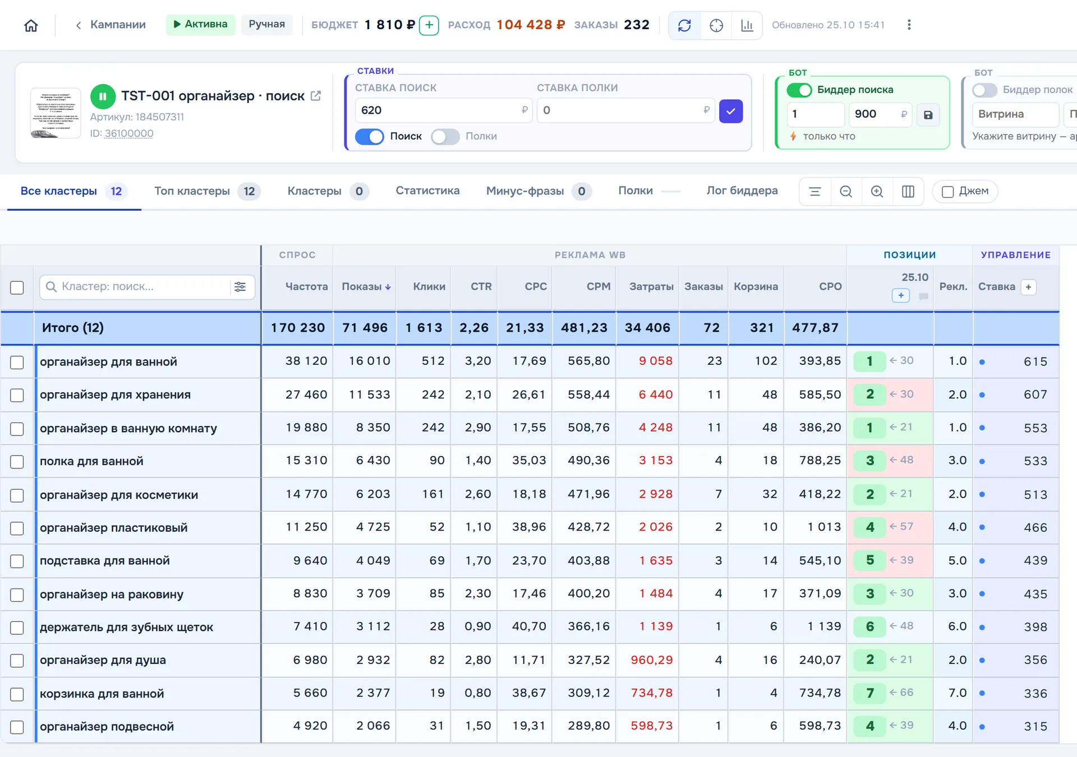
Task: Switch to Топ кластеры tab
Action: pyautogui.click(x=207, y=192)
